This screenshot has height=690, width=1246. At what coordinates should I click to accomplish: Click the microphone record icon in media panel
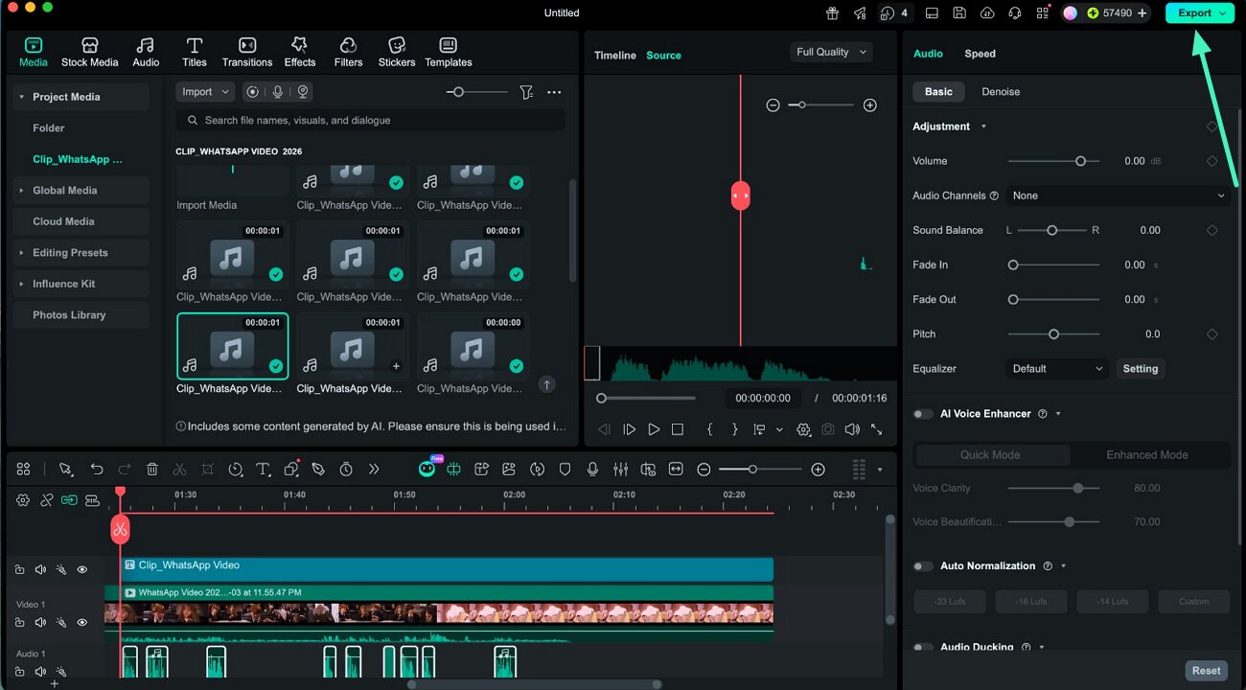click(278, 92)
